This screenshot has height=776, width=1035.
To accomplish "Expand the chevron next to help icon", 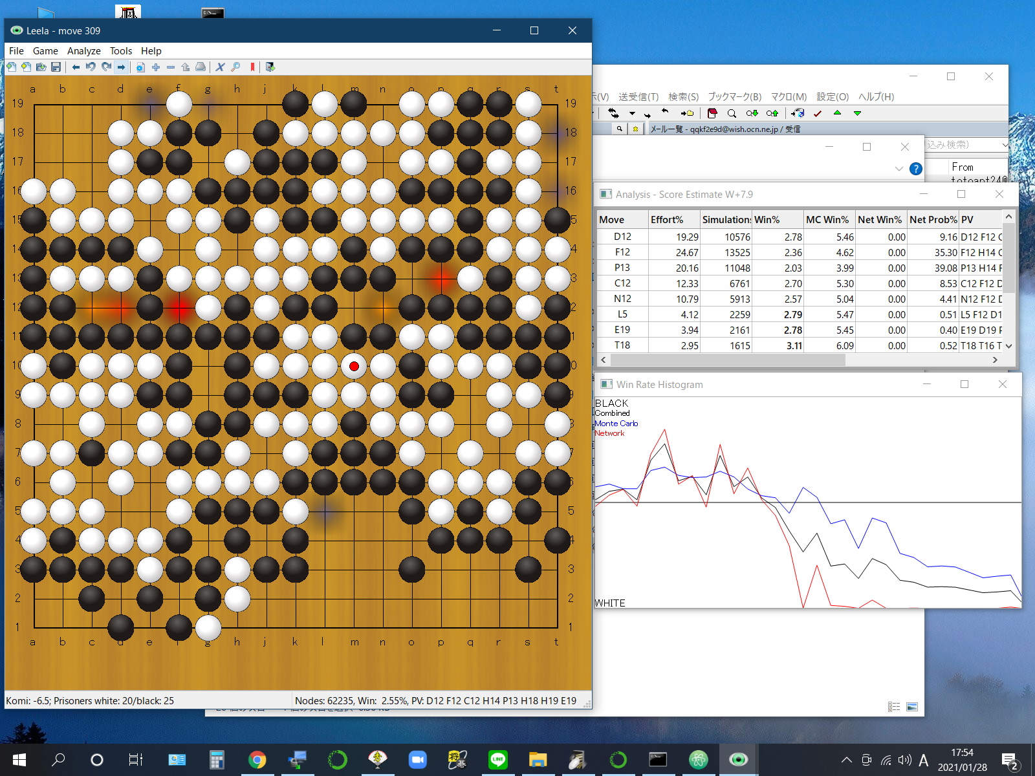I will tap(899, 169).
